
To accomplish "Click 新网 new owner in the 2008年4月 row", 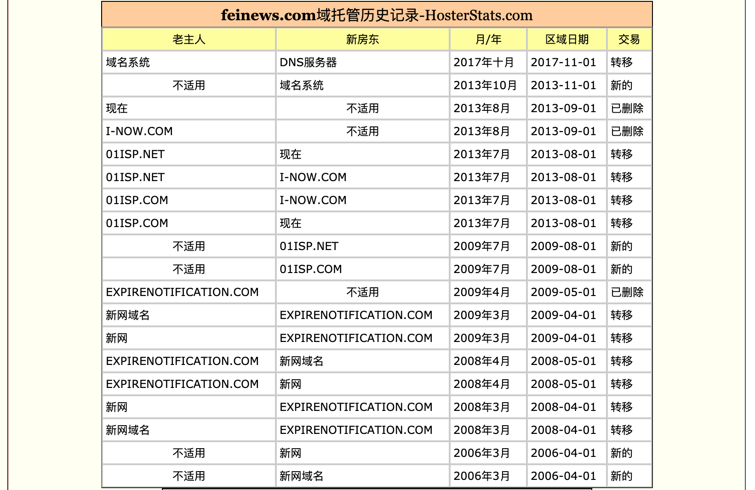I will coord(291,384).
